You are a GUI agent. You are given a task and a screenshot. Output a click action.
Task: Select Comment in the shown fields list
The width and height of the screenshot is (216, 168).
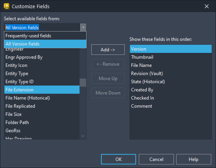click(141, 106)
